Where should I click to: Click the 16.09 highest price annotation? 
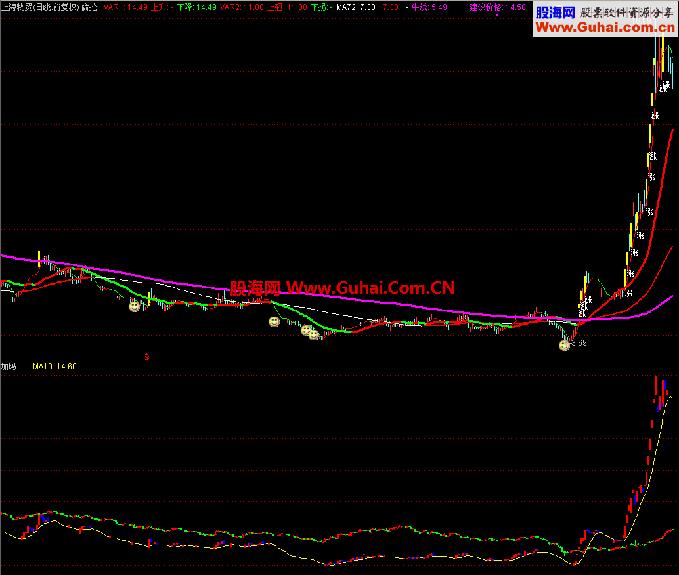(642, 21)
